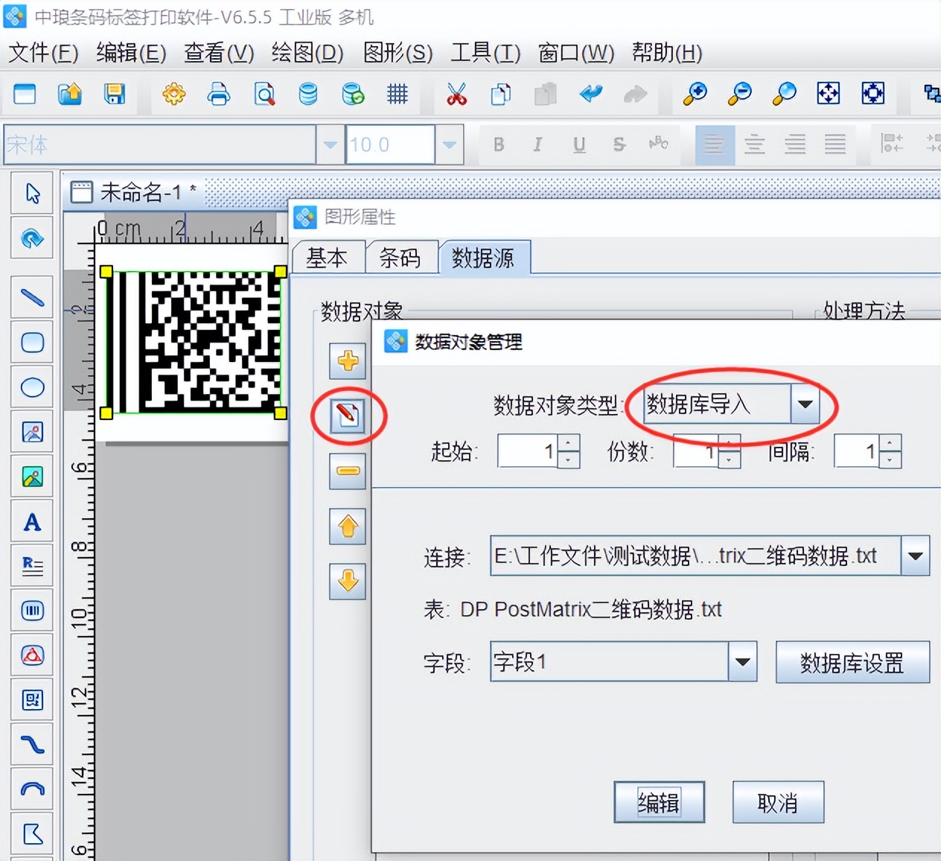
Task: Select the barcode drawing tool
Action: pyautogui.click(x=32, y=611)
